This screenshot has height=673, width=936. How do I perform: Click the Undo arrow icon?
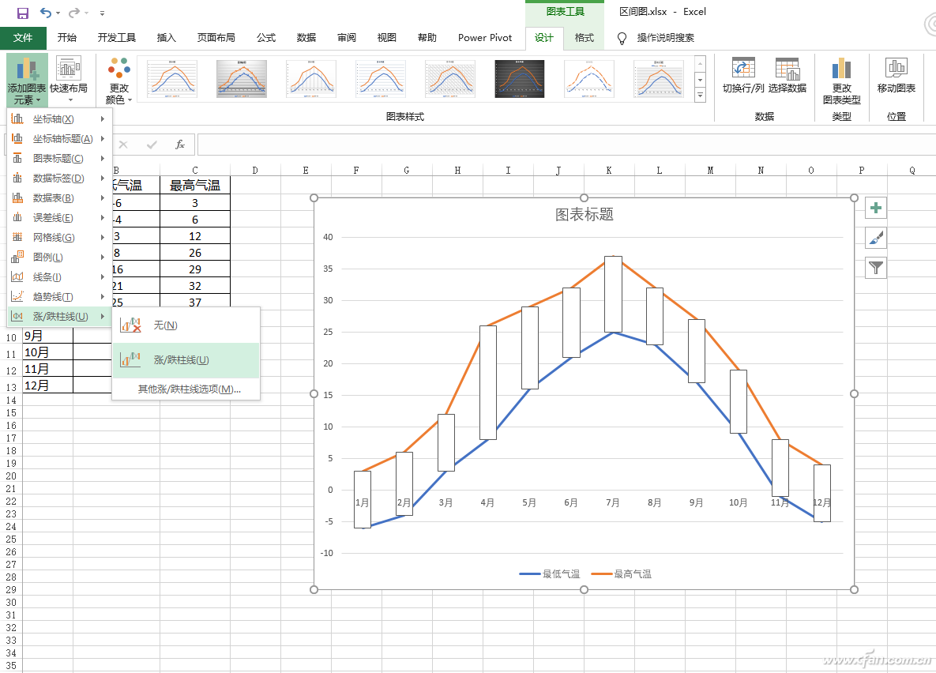pos(45,13)
